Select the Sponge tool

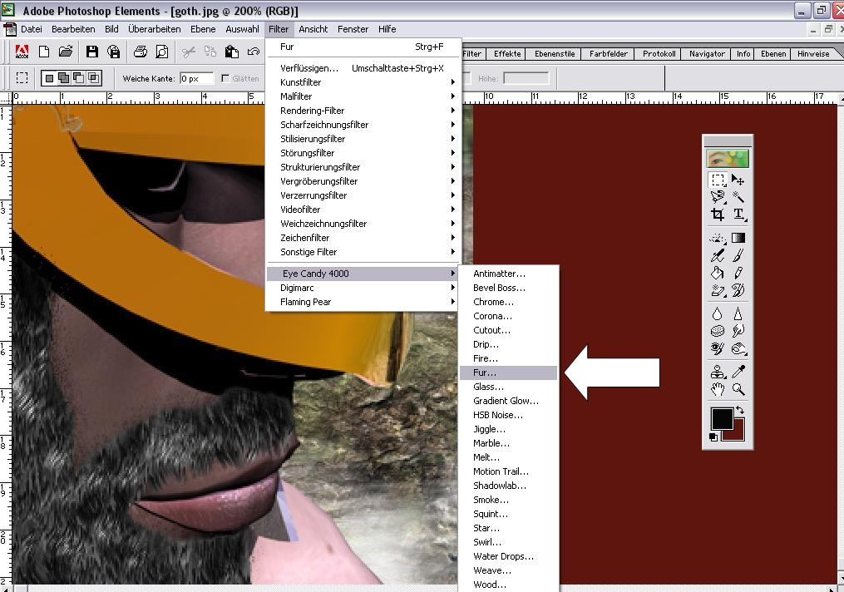(718, 331)
